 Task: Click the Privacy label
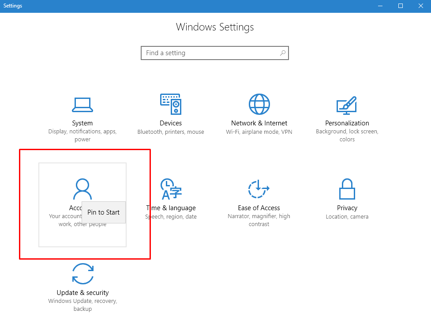point(347,208)
